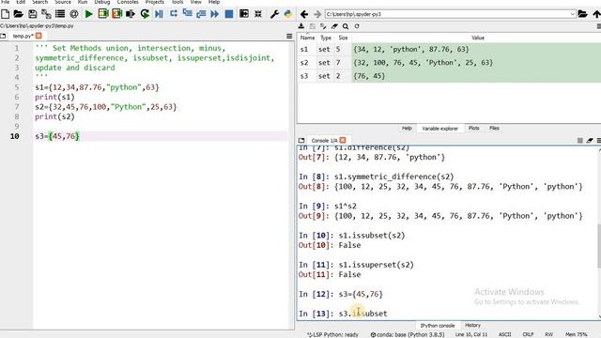Run the file with green play button
601x338 pixels.
coord(89,14)
